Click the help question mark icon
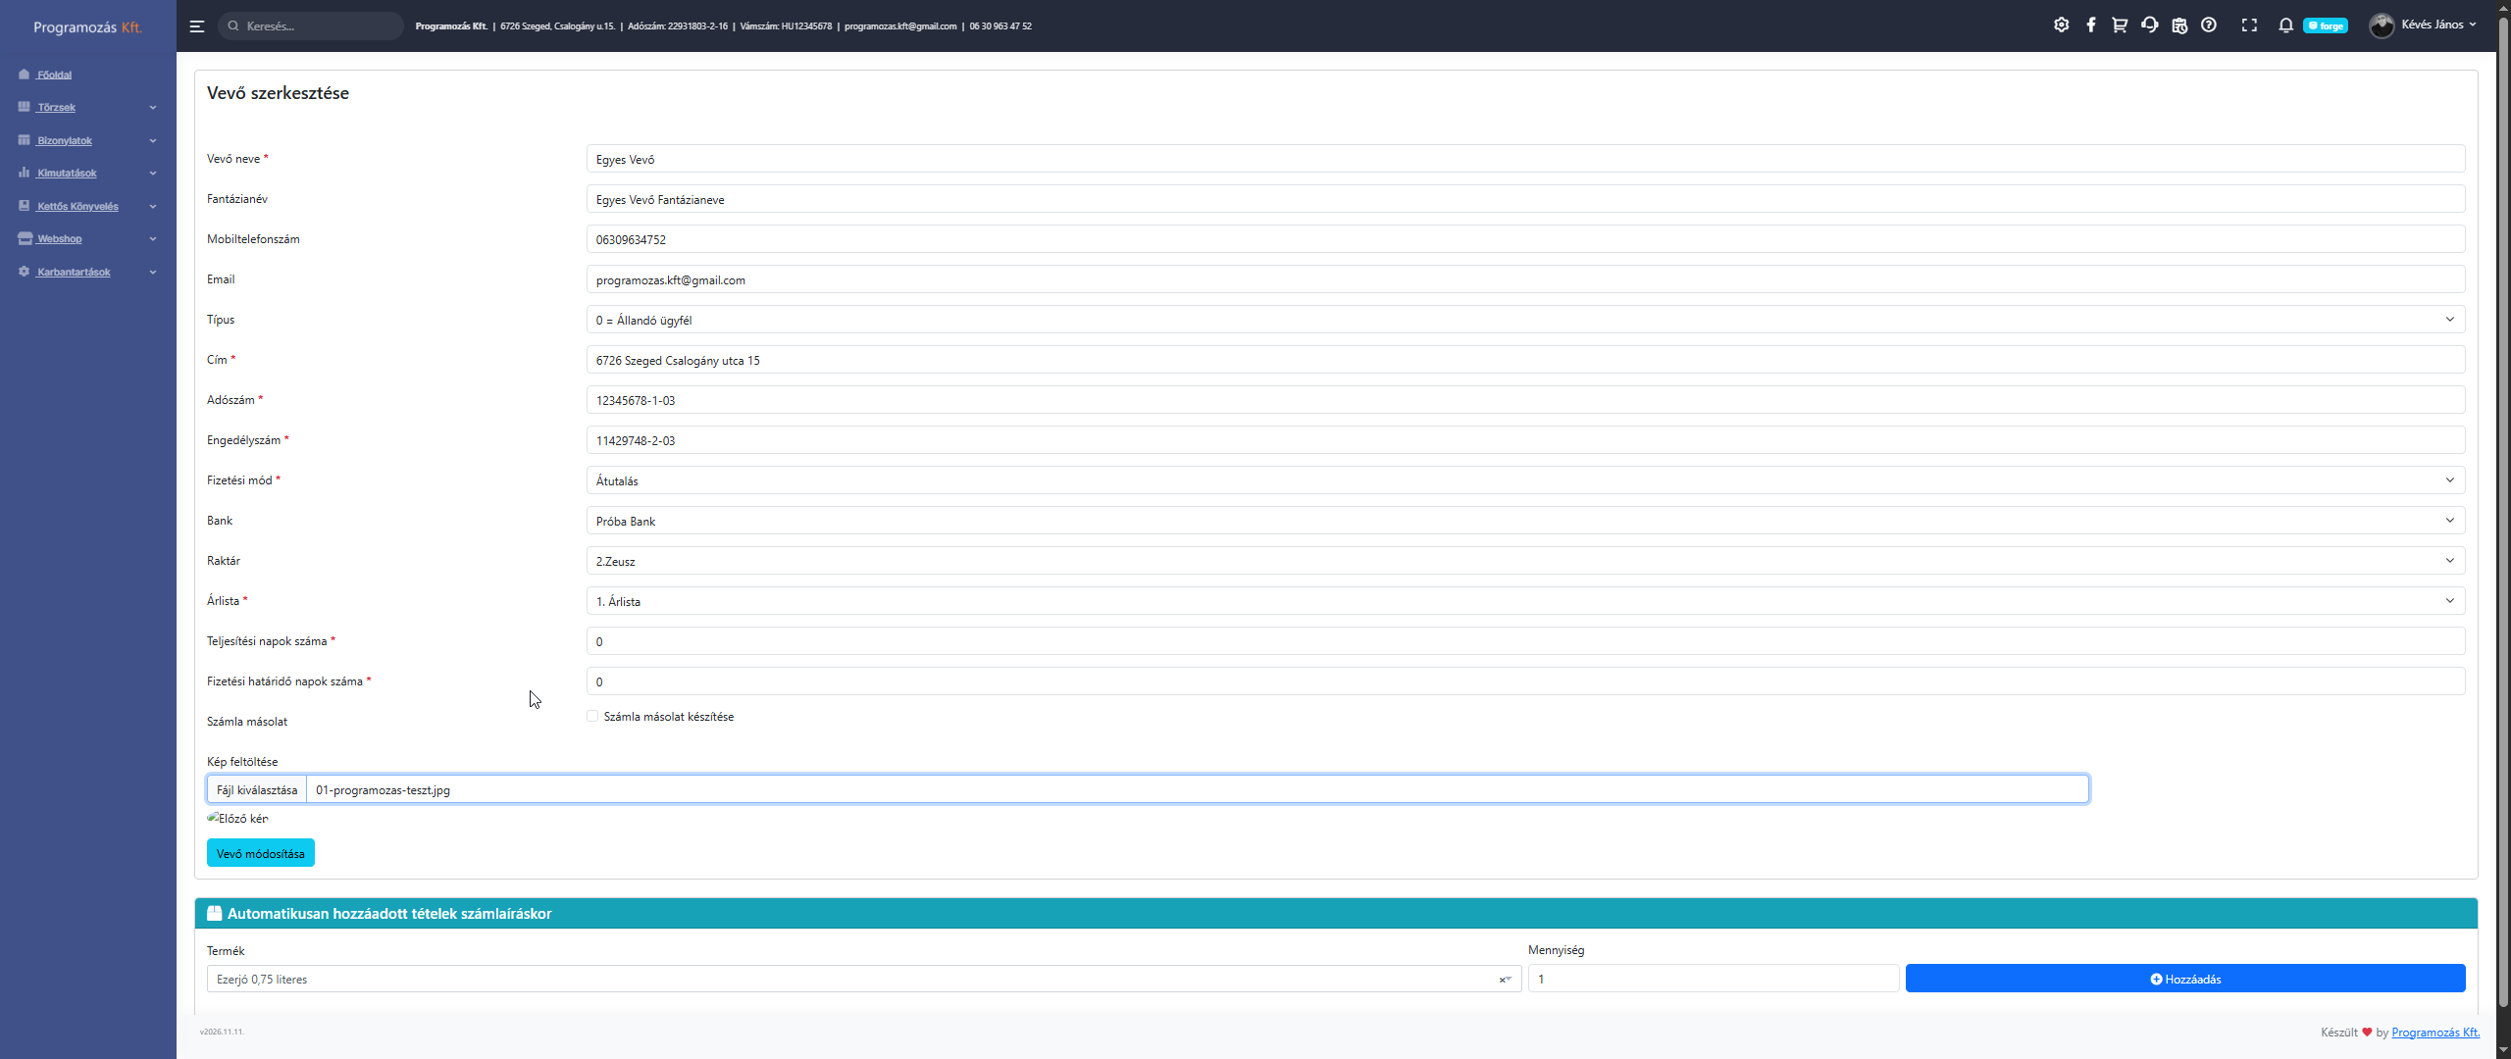 [x=2208, y=25]
